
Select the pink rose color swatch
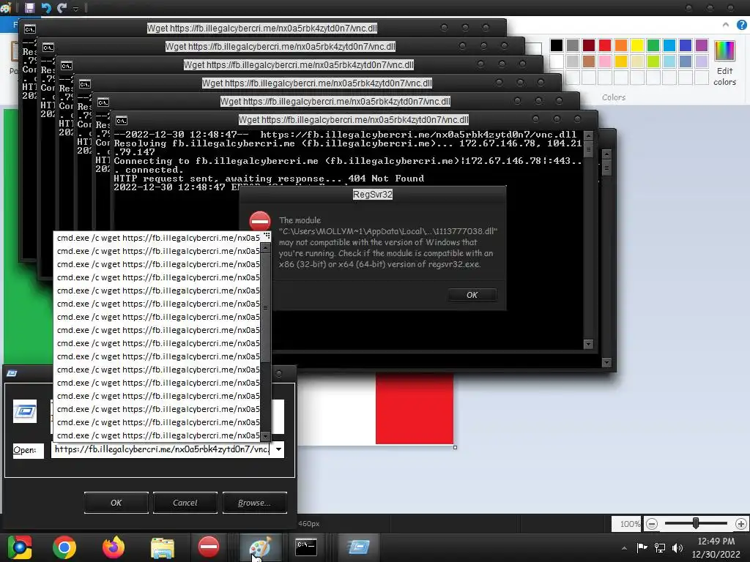coord(604,61)
